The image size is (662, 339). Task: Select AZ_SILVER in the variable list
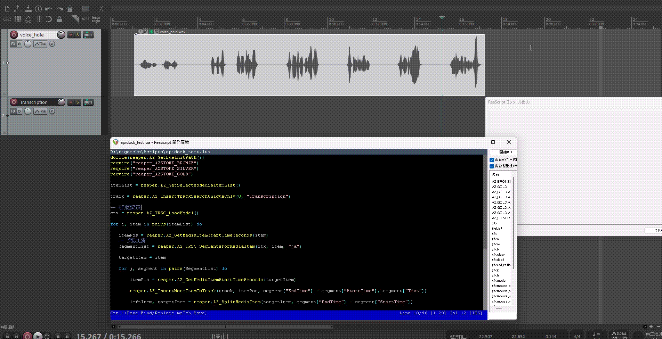tap(501, 218)
